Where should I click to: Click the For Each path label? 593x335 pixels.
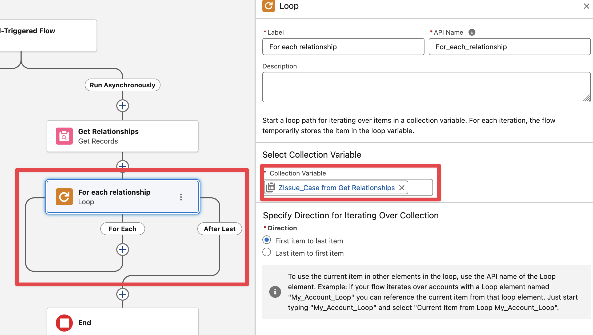pyautogui.click(x=122, y=229)
